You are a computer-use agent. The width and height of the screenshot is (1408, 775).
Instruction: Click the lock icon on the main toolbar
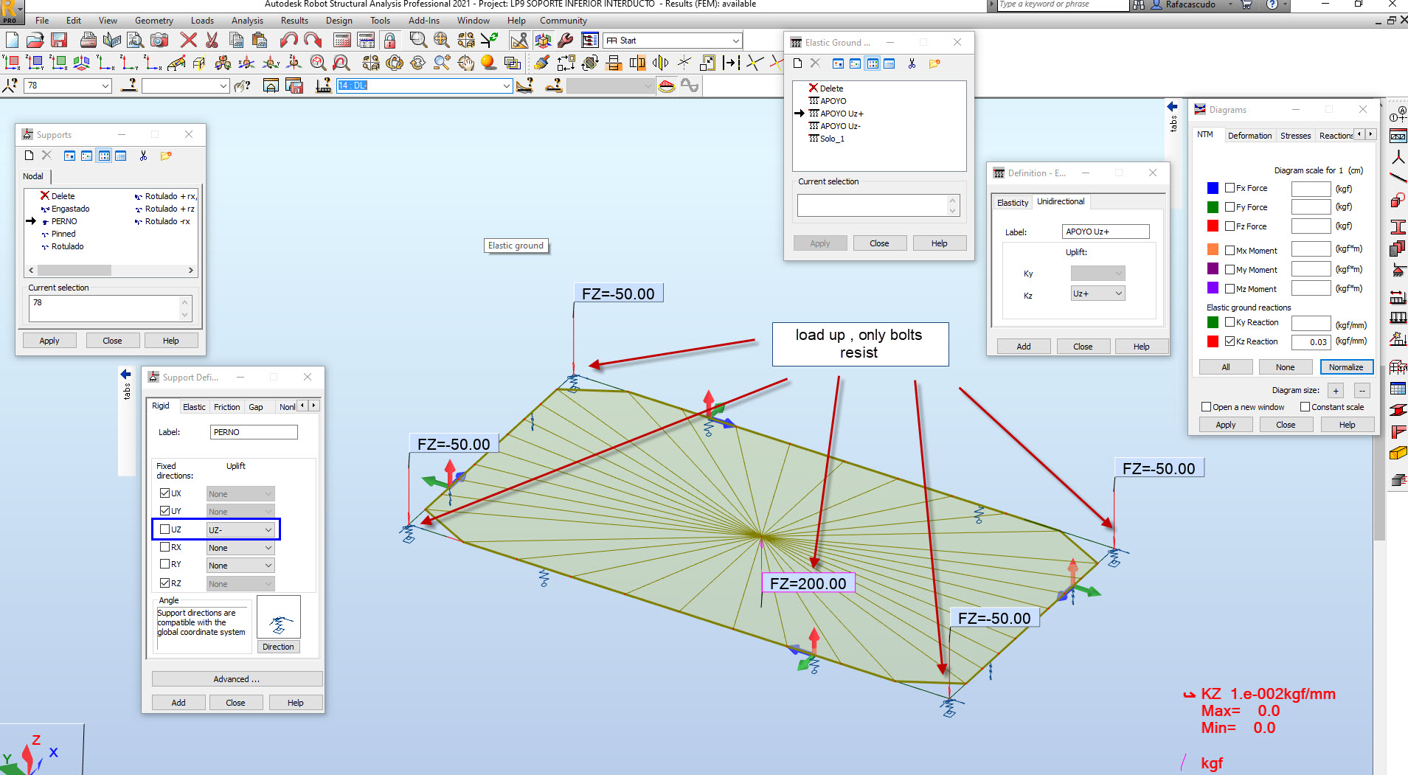[389, 40]
